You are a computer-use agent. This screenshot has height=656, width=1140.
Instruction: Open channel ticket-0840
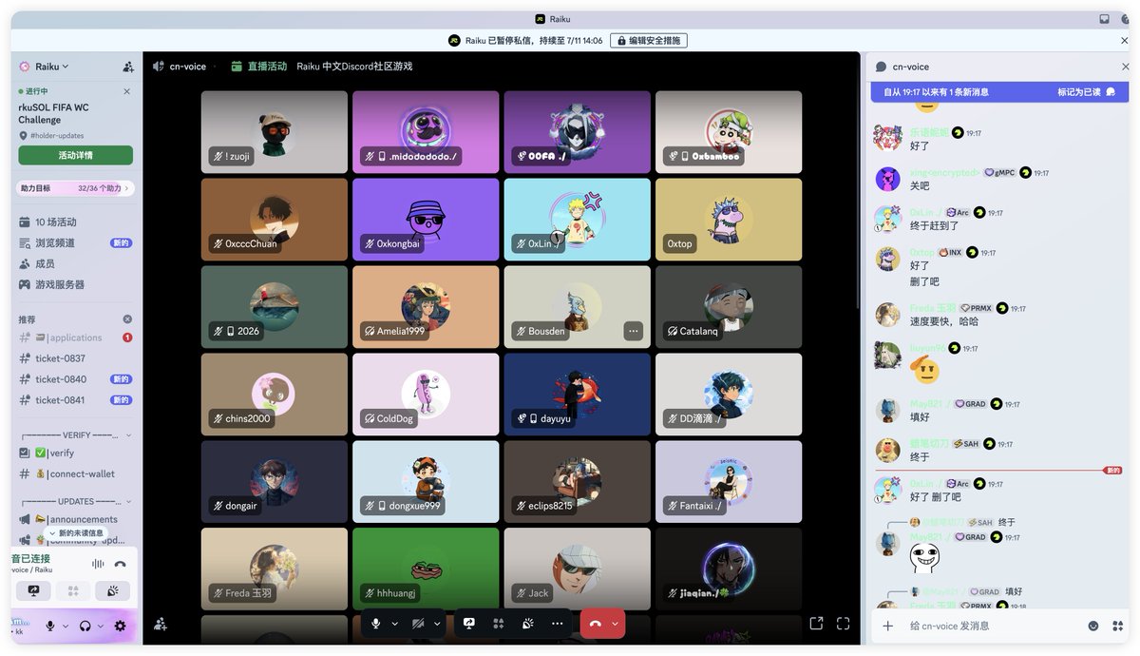[x=76, y=379]
